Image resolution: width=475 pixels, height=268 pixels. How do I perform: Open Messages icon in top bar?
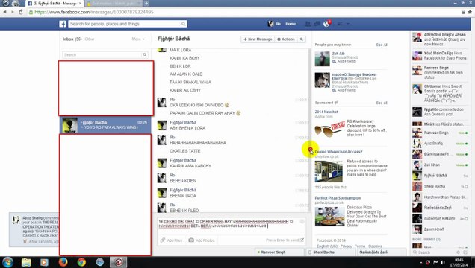[317, 24]
